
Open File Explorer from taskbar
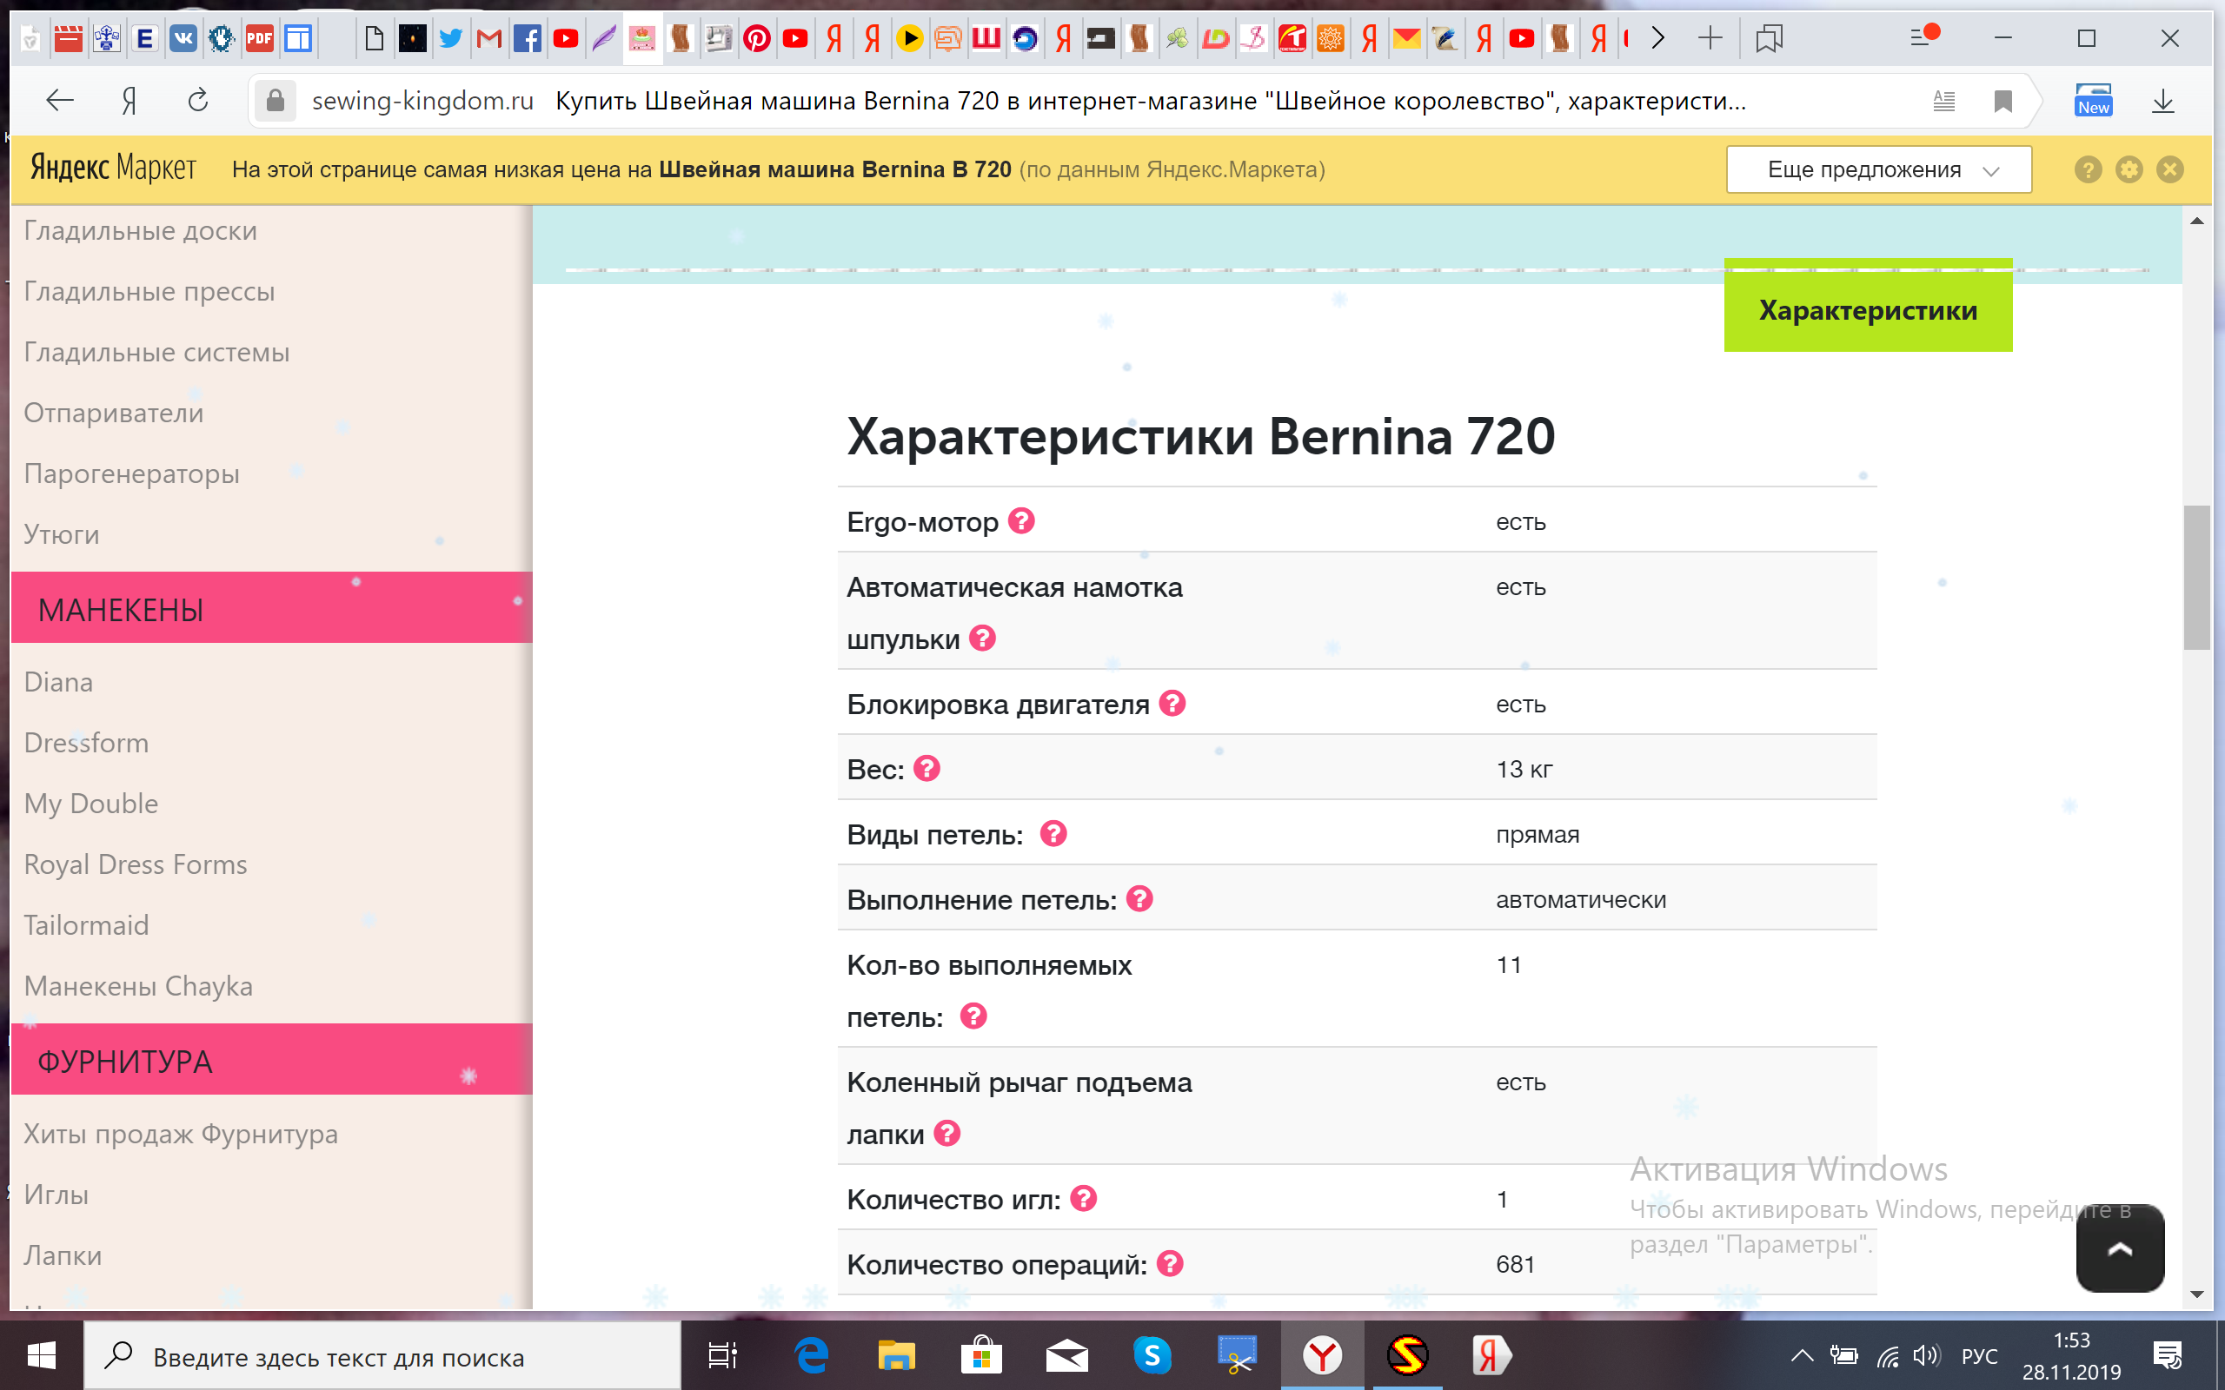click(x=896, y=1355)
